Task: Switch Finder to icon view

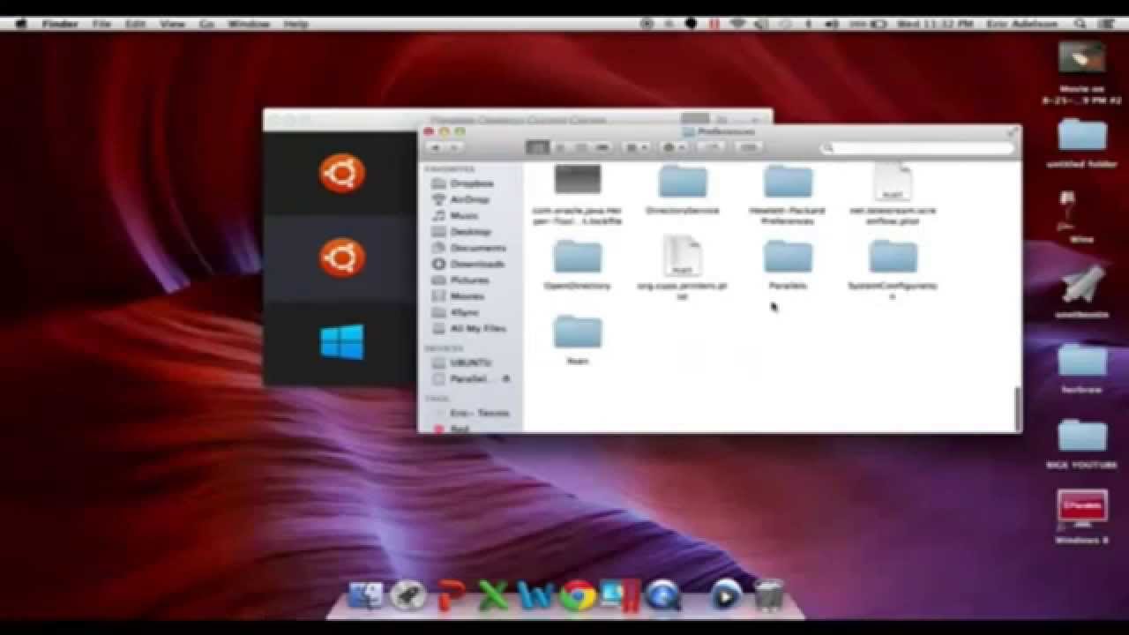Action: (537, 147)
